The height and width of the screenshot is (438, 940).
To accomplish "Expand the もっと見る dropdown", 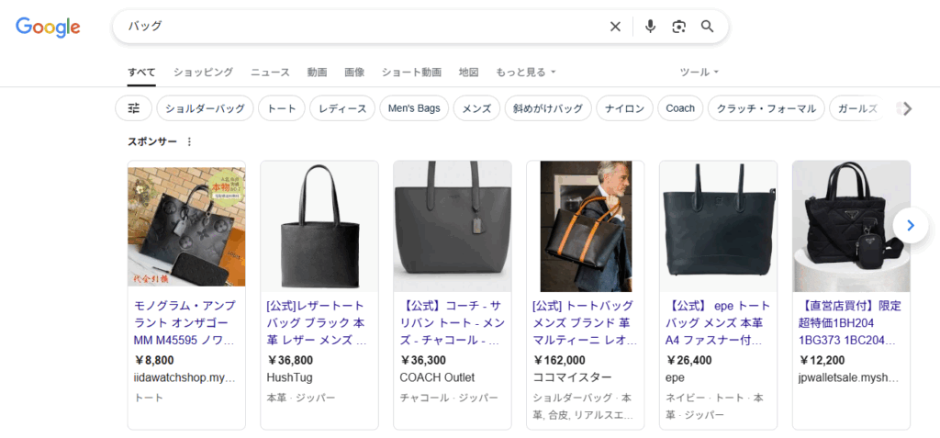I will click(526, 72).
